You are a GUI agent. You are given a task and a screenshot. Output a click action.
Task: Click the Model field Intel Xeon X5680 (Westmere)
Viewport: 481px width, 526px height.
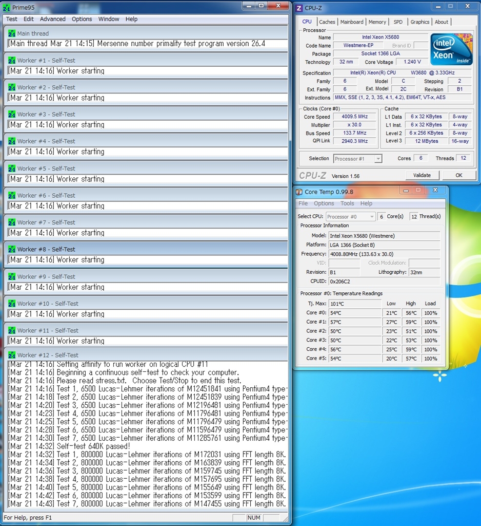point(384,236)
